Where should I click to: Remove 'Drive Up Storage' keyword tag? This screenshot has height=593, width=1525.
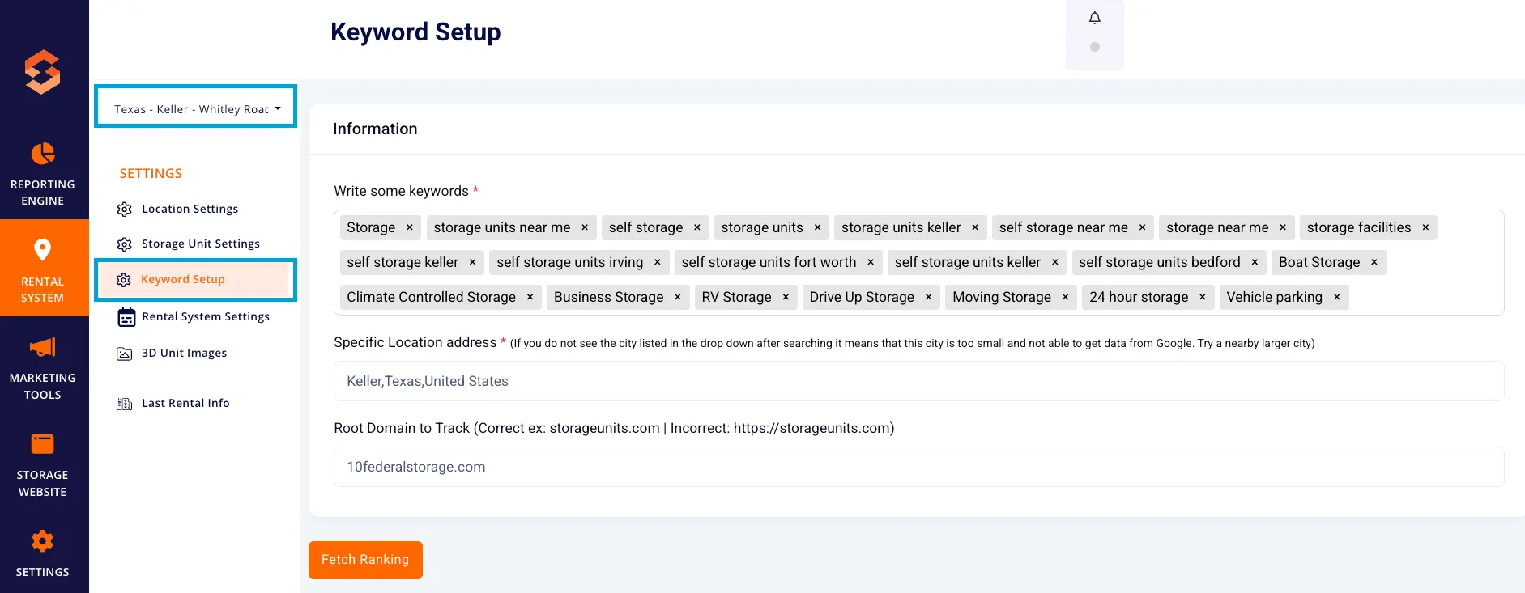point(928,297)
